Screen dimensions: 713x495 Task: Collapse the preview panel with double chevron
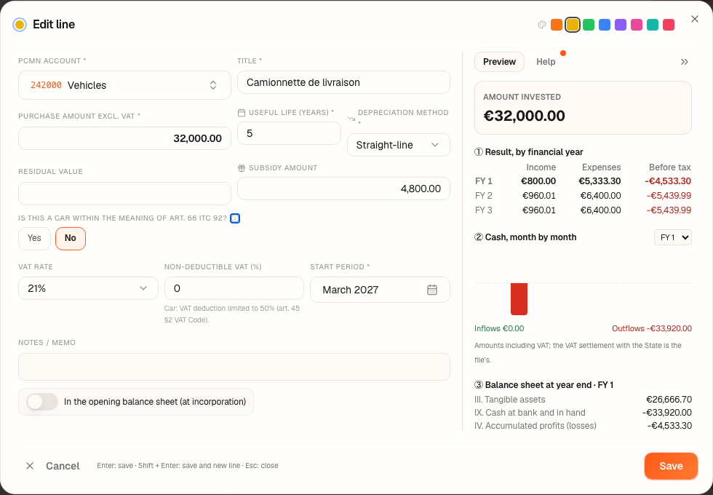click(685, 62)
